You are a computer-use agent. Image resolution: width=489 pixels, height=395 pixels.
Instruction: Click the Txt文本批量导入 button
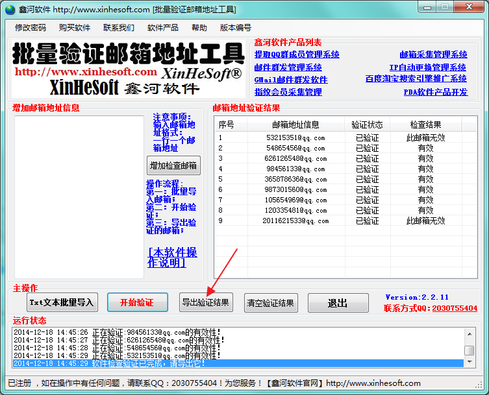pos(62,302)
